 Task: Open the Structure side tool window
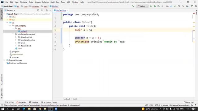(2, 80)
